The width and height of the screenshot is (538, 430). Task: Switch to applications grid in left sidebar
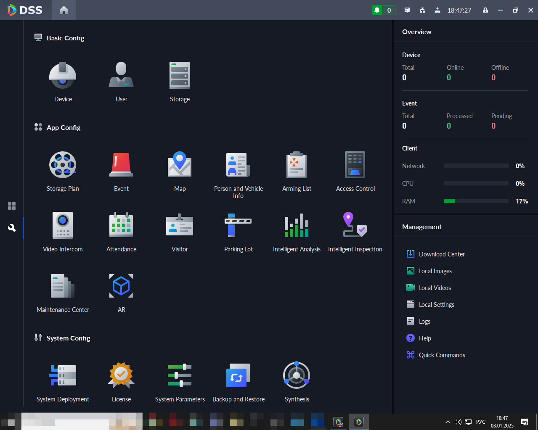12,206
